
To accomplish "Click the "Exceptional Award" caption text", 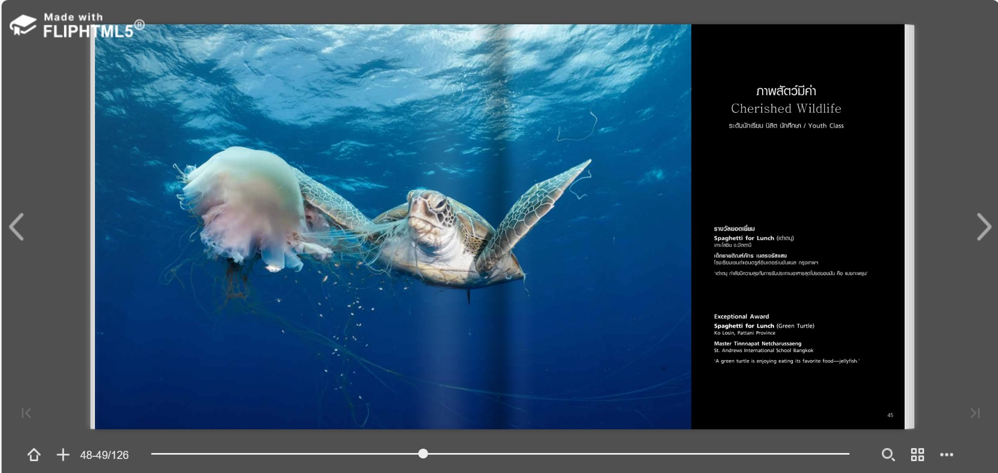I will pyautogui.click(x=741, y=316).
